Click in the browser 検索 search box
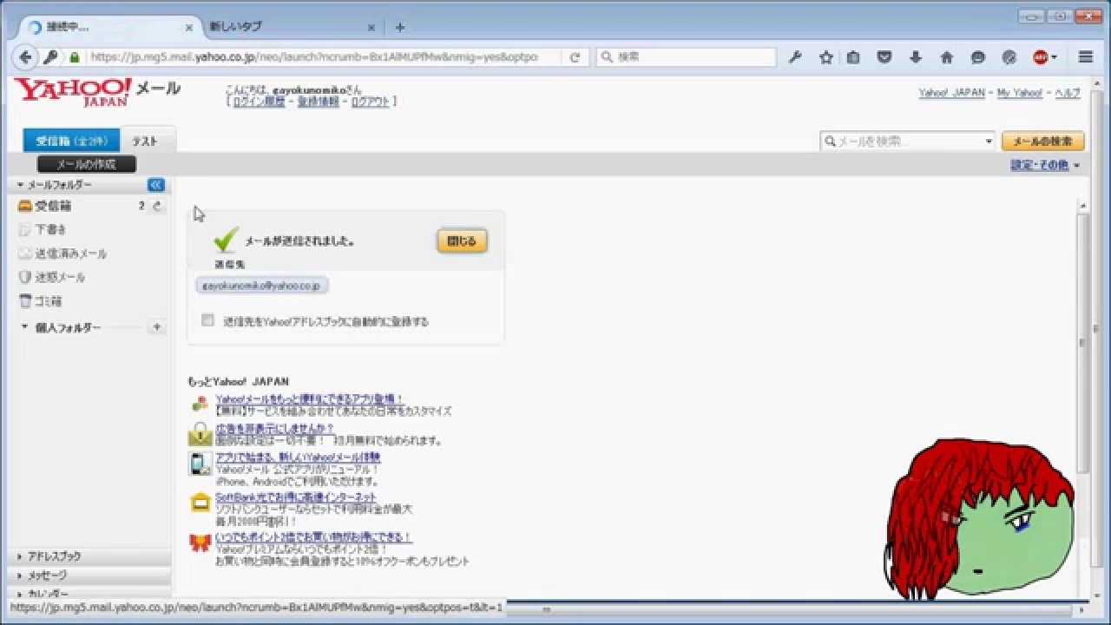This screenshot has height=625, width=1111. 686,57
